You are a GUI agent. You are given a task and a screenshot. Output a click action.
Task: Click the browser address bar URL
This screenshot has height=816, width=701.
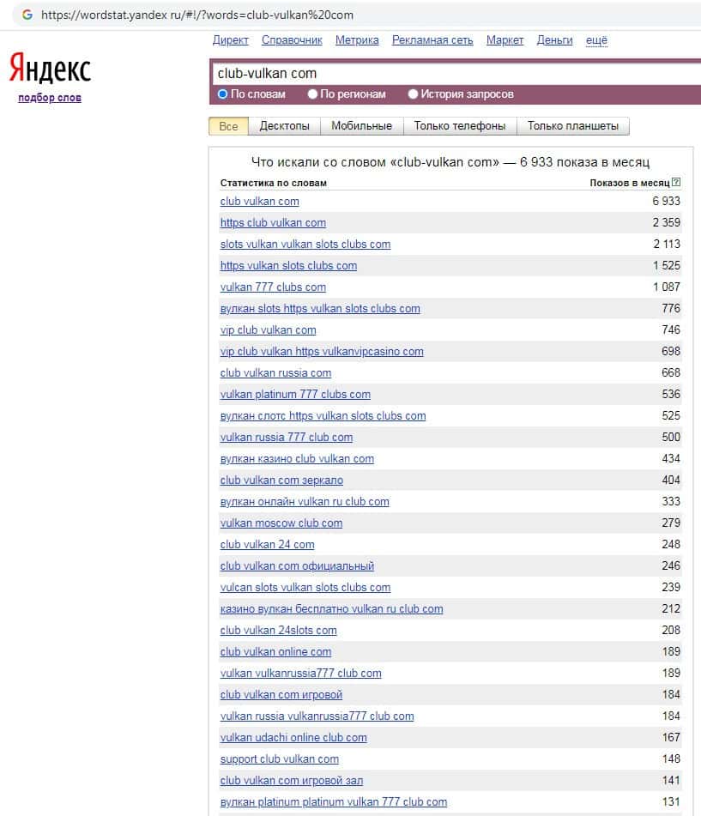coord(197,15)
